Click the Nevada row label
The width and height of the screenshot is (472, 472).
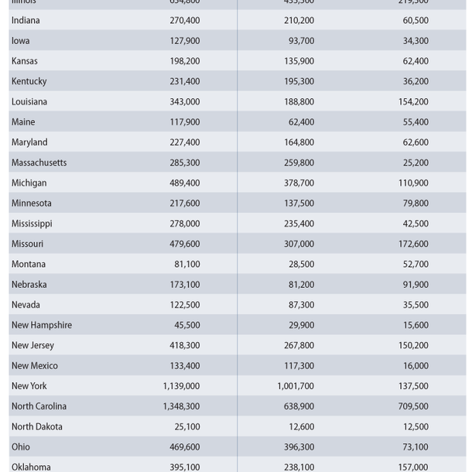[x=26, y=305]
